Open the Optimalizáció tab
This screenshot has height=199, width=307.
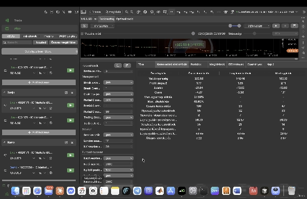[x=124, y=19]
